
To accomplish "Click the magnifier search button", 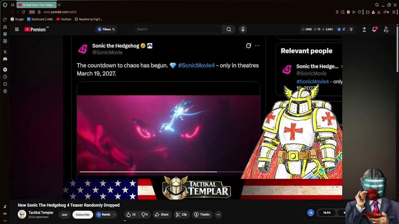I will (229, 29).
